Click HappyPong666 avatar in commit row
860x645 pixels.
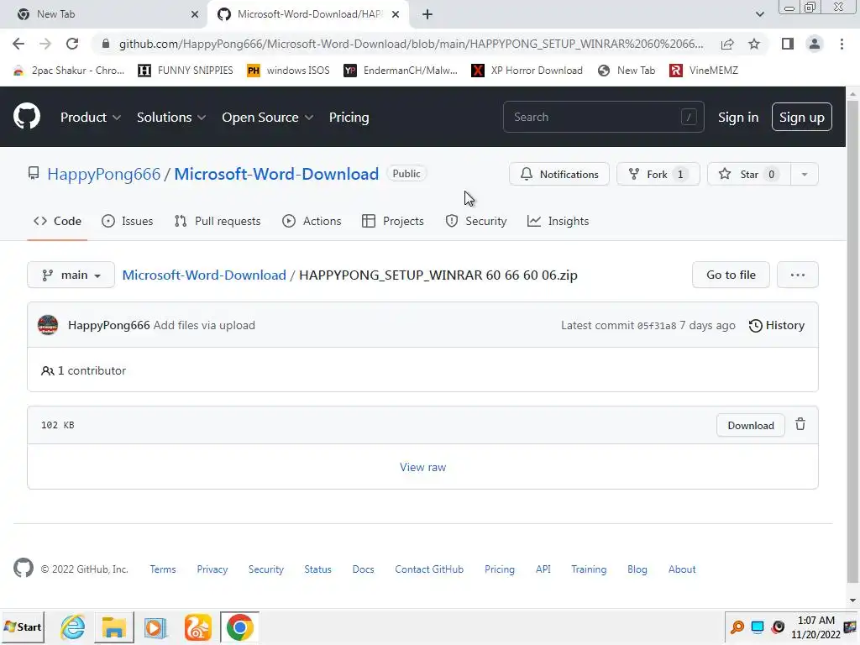click(48, 325)
